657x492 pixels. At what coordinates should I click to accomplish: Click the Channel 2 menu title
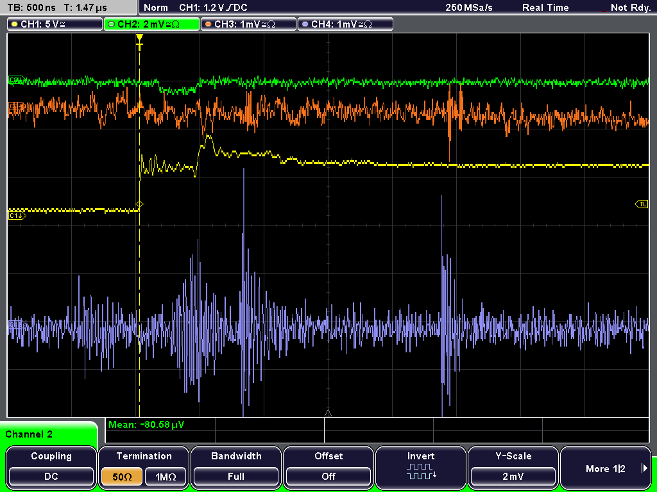29,434
